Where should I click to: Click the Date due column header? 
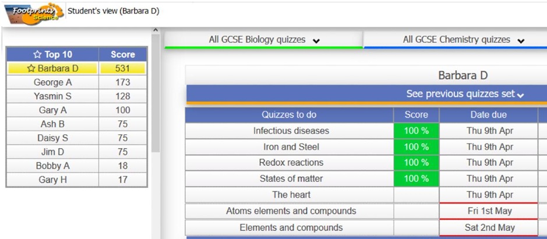coord(488,115)
